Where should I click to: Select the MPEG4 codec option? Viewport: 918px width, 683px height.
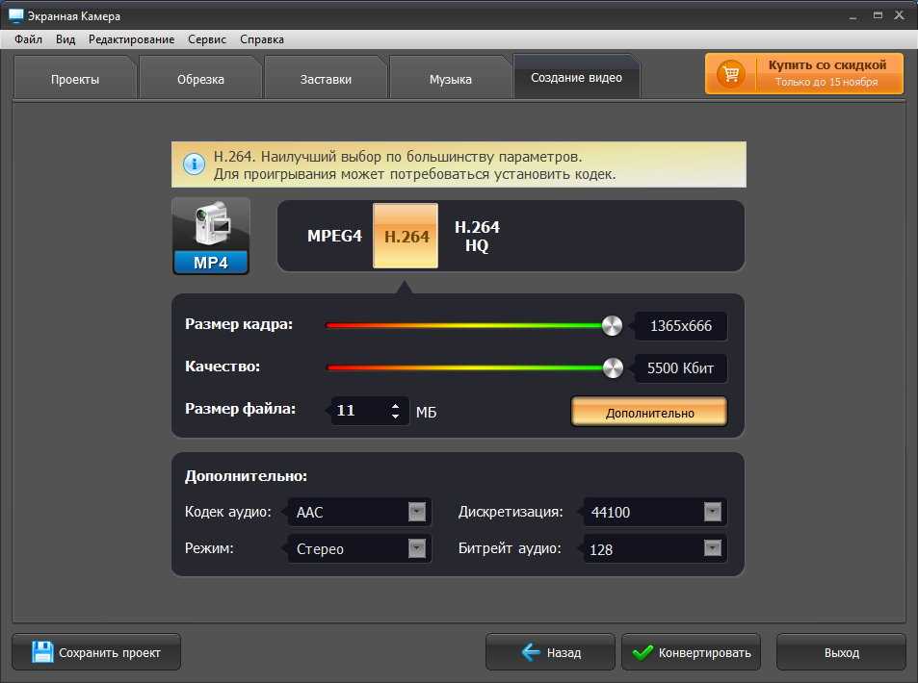pos(334,237)
